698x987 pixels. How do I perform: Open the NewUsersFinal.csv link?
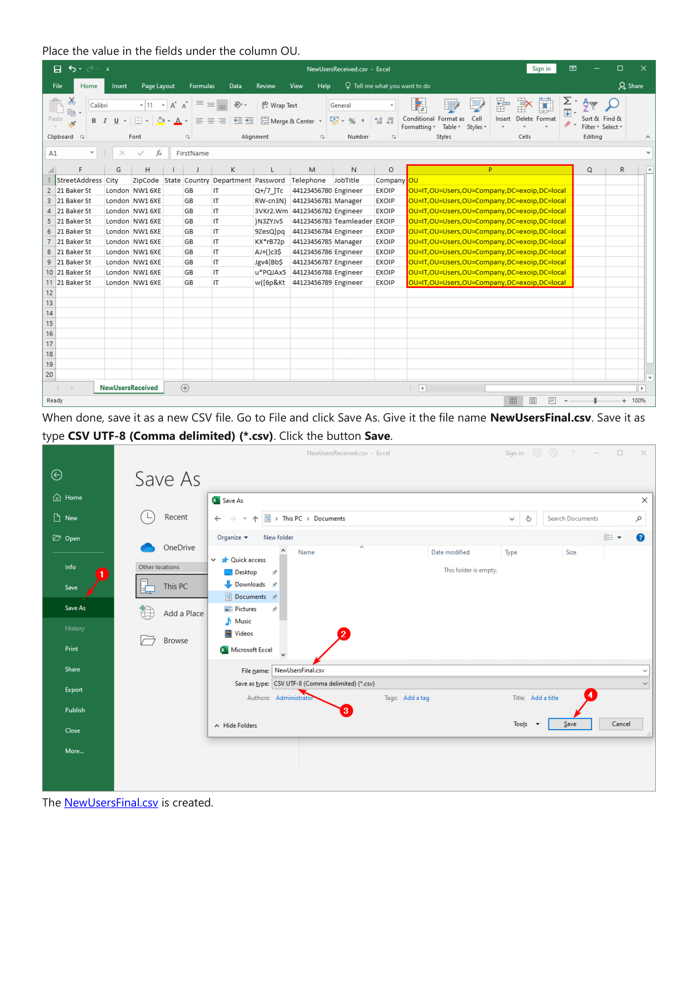[111, 802]
